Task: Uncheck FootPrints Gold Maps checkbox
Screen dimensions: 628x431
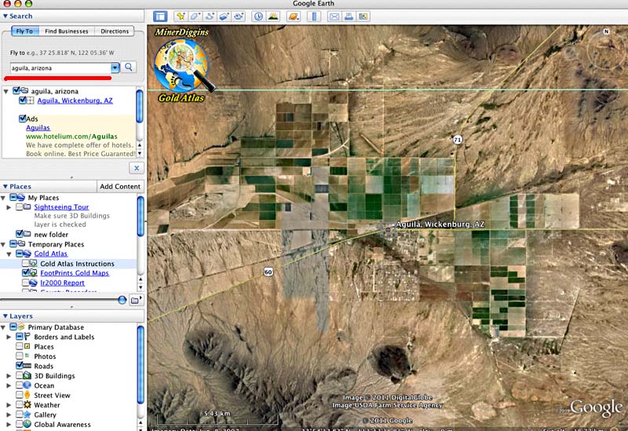Action: click(26, 272)
